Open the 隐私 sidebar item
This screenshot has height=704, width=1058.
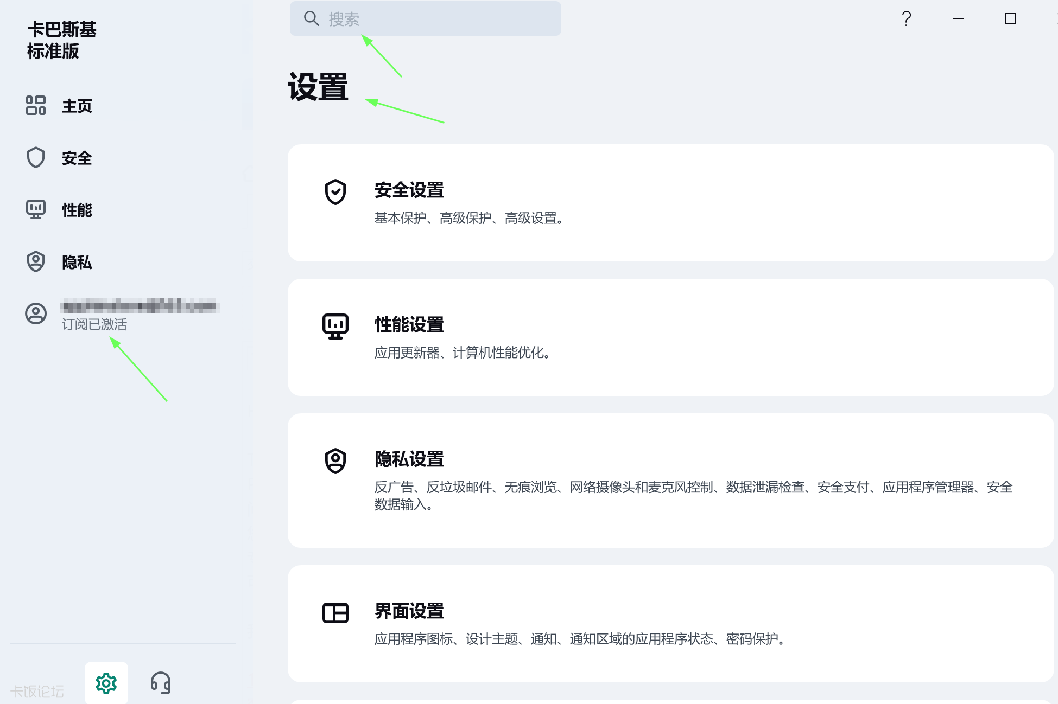(77, 262)
